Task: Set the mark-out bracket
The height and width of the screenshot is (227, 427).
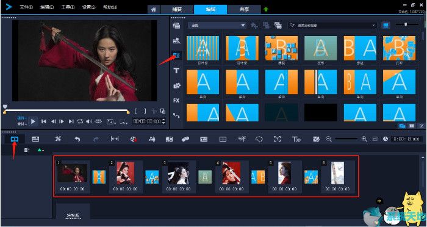Action: tap(145, 111)
